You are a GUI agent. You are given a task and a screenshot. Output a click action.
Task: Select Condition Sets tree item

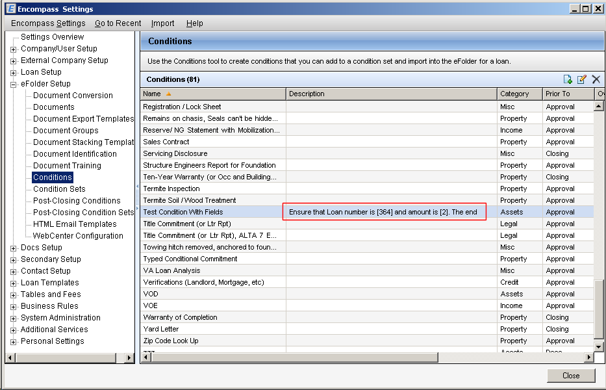click(59, 188)
